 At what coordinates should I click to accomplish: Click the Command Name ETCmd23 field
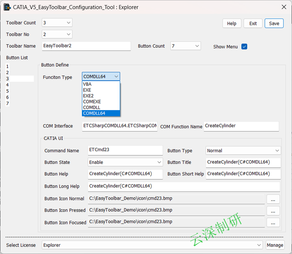[125, 150]
